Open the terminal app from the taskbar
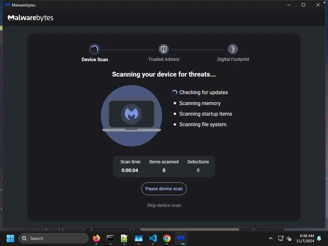 pos(110,238)
